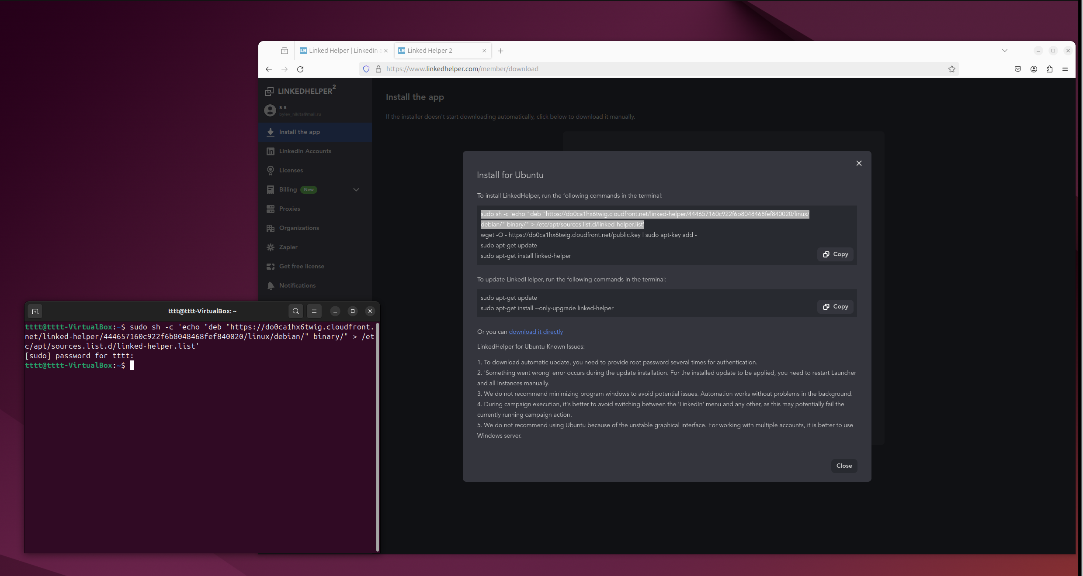
Task: Click the wget public.key command line
Action: click(588, 235)
